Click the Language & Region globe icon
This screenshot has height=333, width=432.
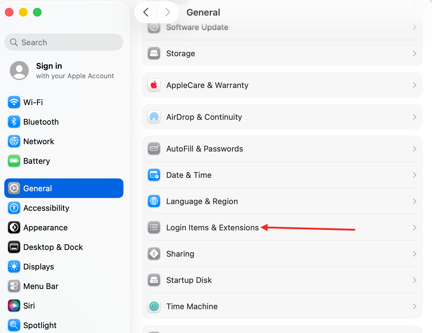[154, 201]
